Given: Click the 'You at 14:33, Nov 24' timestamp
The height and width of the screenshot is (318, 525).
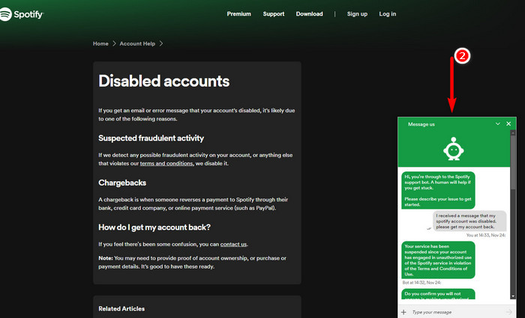Looking at the screenshot, I should (486, 235).
